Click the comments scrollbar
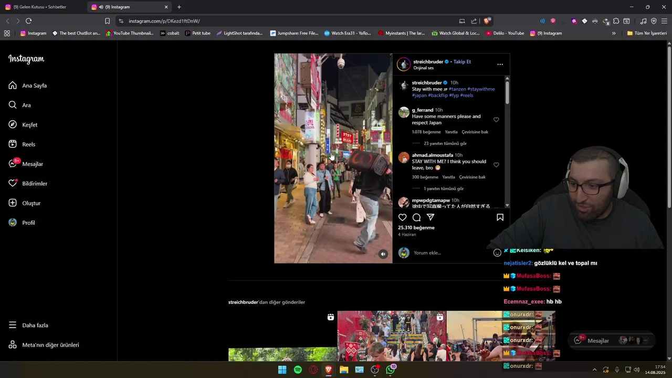This screenshot has width=672, height=378. [x=507, y=92]
